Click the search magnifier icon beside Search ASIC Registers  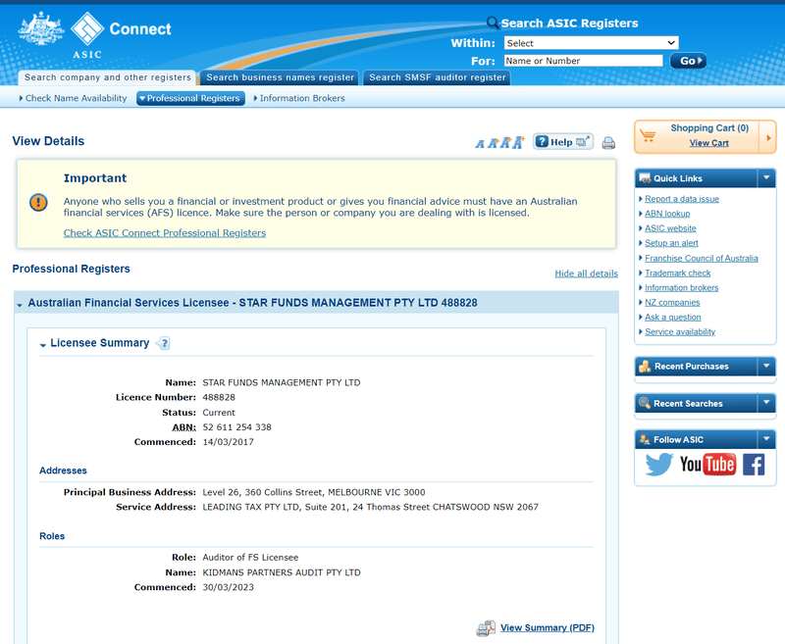pos(493,23)
